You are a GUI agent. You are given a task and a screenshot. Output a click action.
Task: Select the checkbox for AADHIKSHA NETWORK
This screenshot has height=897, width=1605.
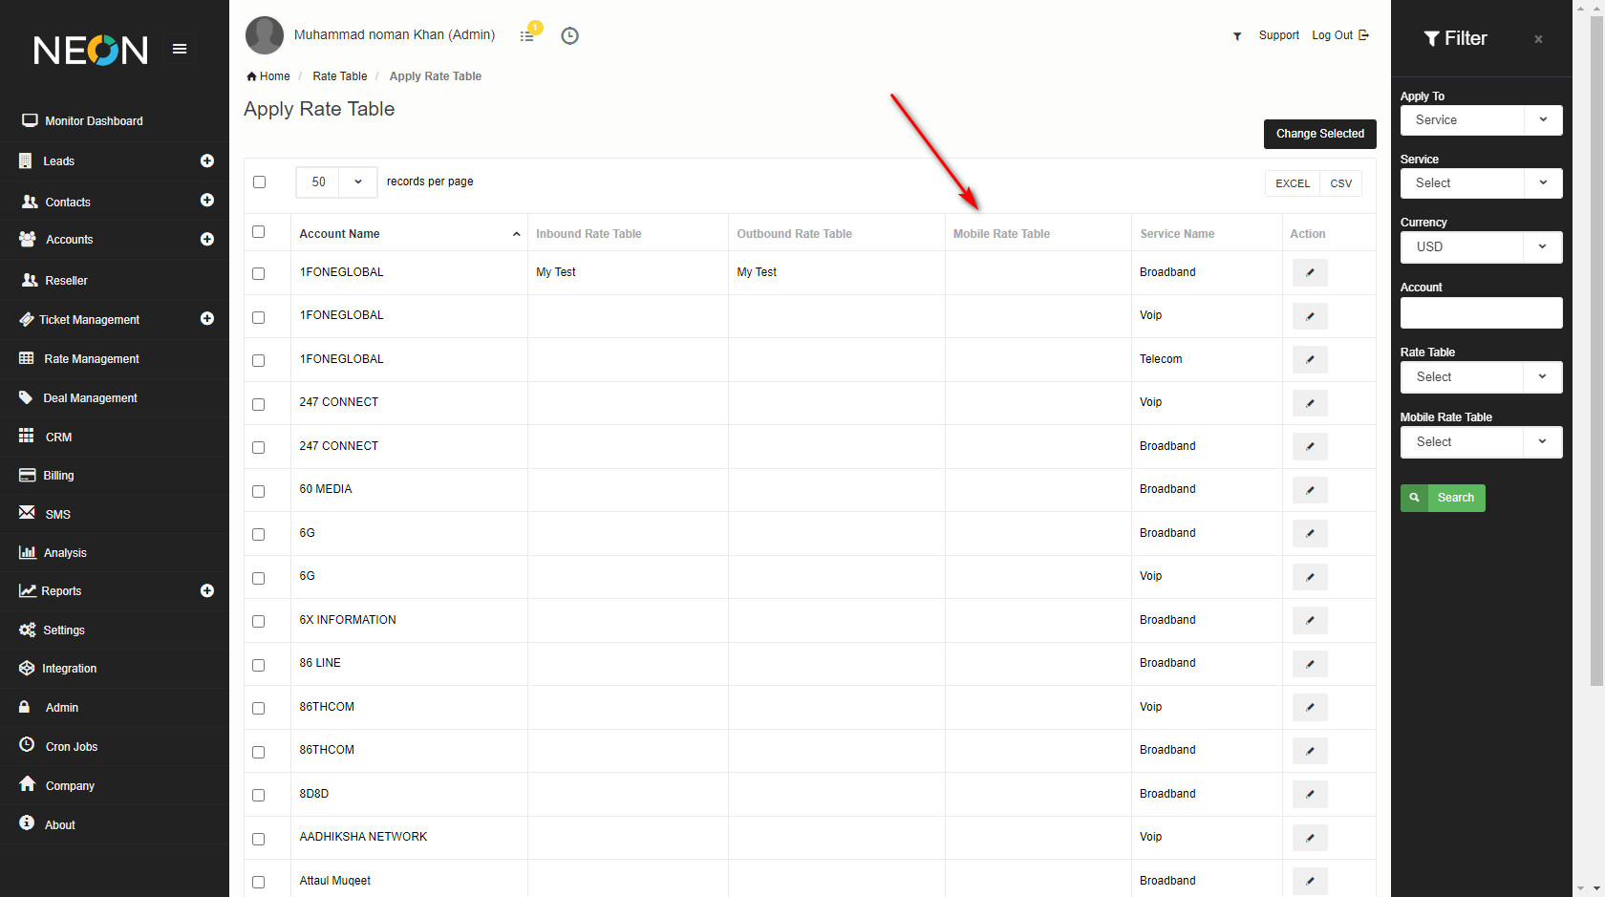coord(258,839)
